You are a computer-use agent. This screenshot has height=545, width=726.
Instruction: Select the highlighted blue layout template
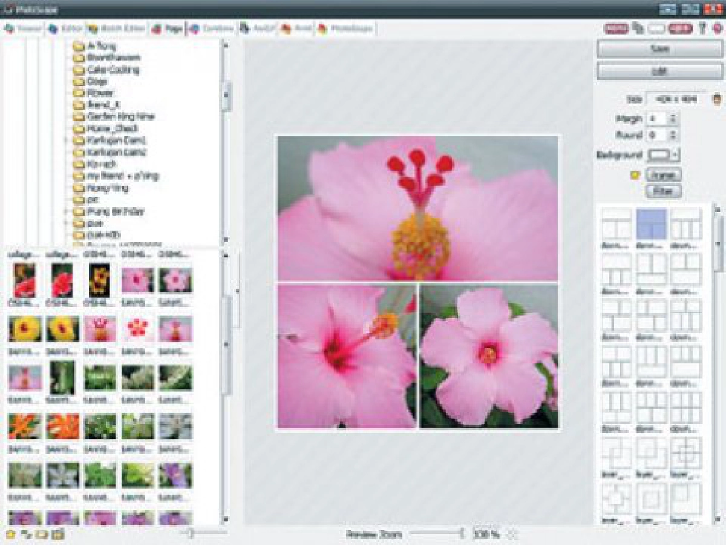click(x=652, y=225)
